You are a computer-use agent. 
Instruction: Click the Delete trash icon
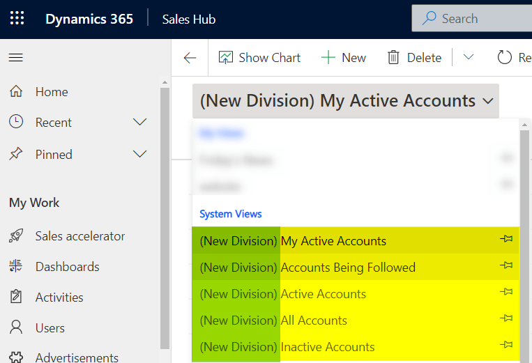pos(394,58)
